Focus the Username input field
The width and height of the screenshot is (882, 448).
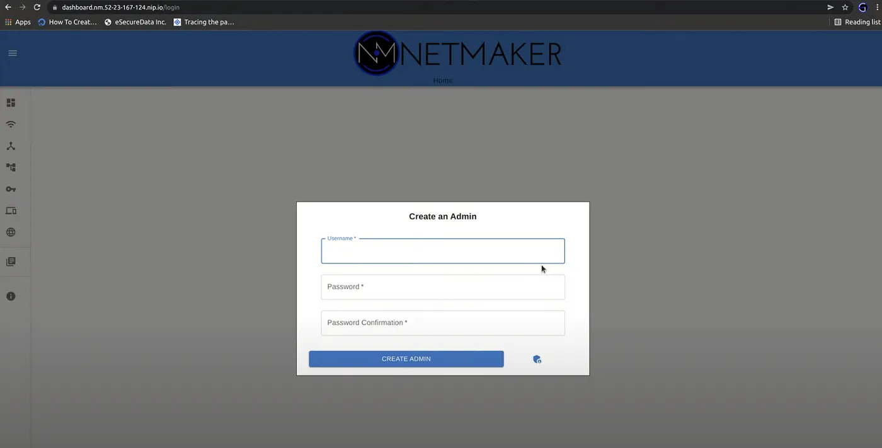pos(442,251)
